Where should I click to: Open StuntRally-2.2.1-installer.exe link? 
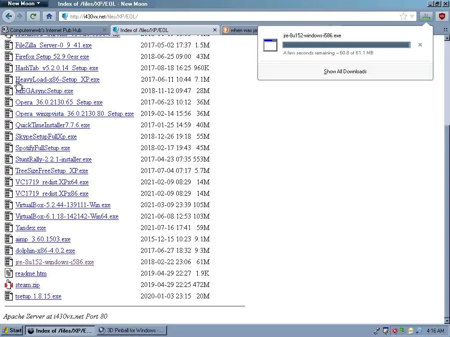[x=53, y=159]
